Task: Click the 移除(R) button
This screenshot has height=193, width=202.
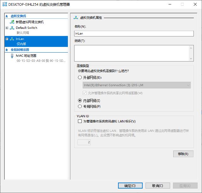Action: 183,154
